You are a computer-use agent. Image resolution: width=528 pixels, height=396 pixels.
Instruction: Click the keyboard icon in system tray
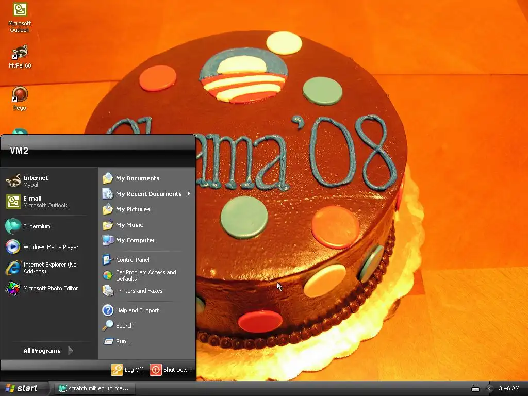(x=475, y=389)
